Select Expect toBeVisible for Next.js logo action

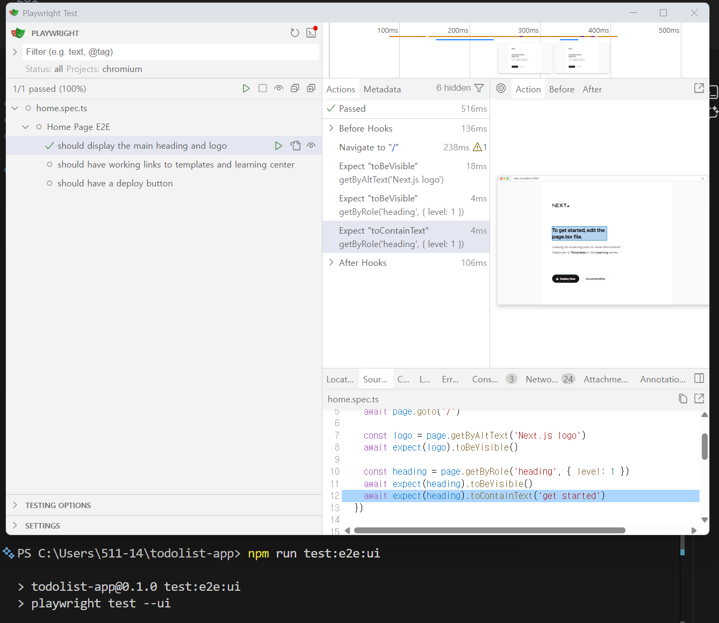point(406,173)
